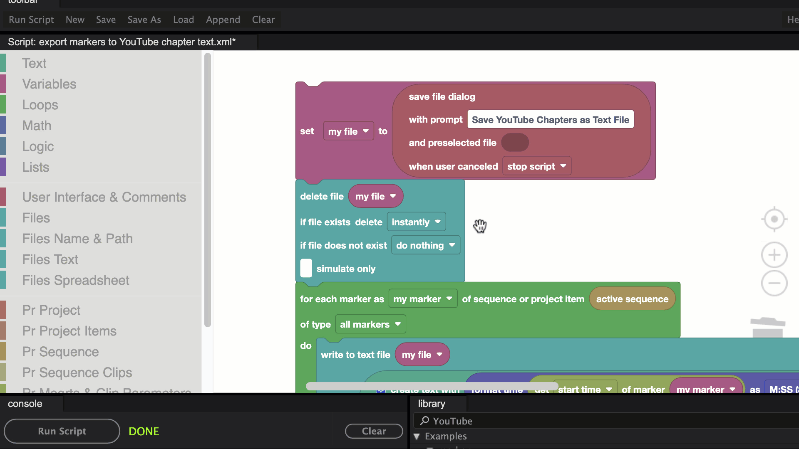Viewport: 799px width, 449px height.
Task: Open the do nothing dropdown
Action: click(x=425, y=245)
